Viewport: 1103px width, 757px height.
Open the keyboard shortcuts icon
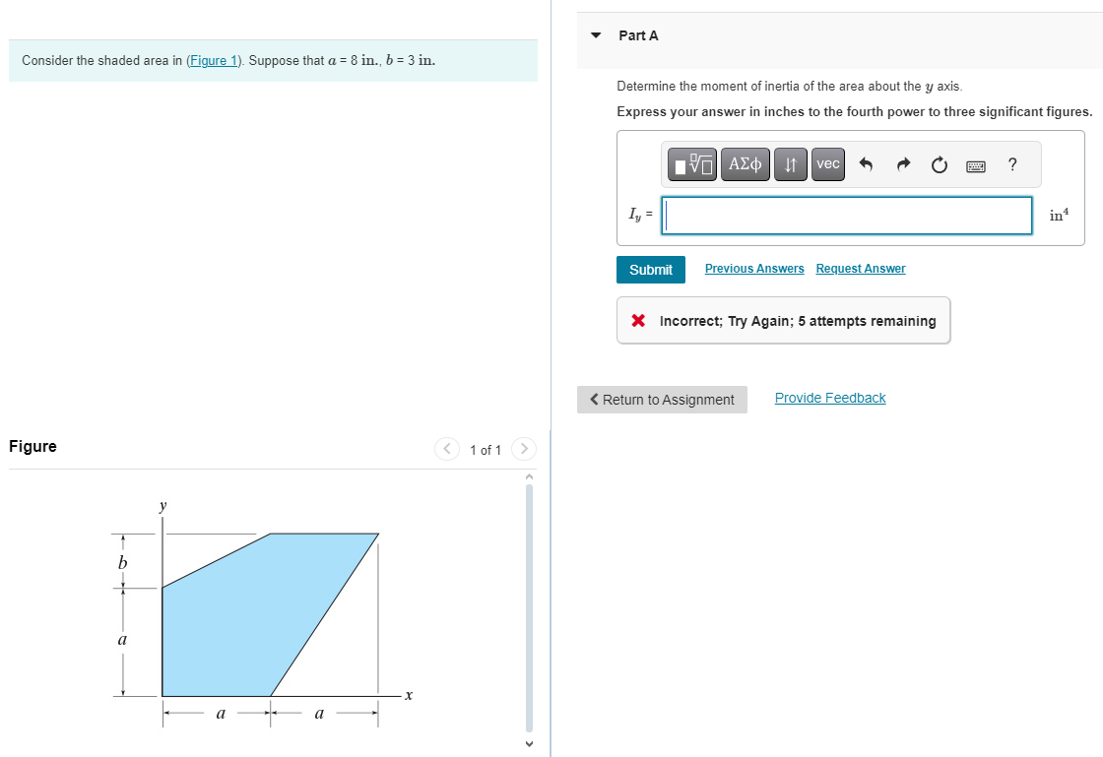click(975, 164)
